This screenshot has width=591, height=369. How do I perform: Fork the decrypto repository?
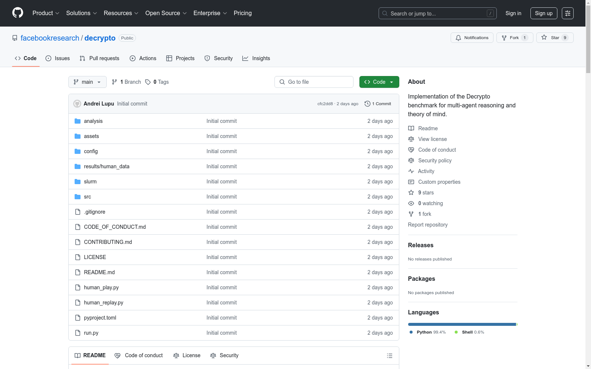tap(515, 38)
